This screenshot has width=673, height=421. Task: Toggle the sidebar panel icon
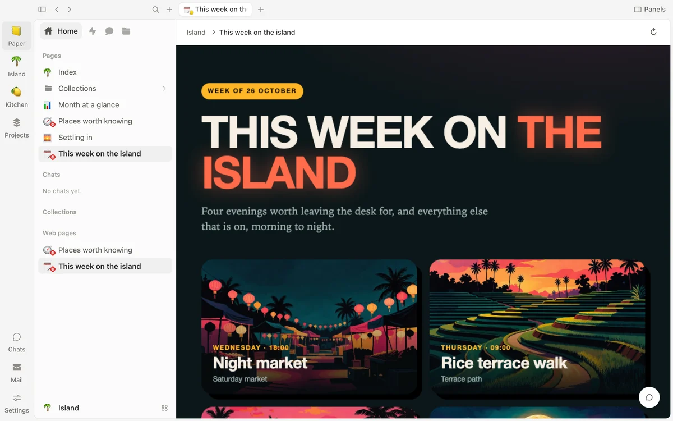[x=42, y=10]
